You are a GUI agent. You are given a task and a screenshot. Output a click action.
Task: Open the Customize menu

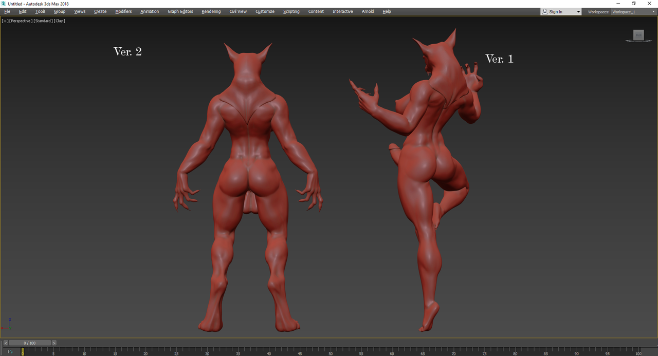click(x=265, y=11)
